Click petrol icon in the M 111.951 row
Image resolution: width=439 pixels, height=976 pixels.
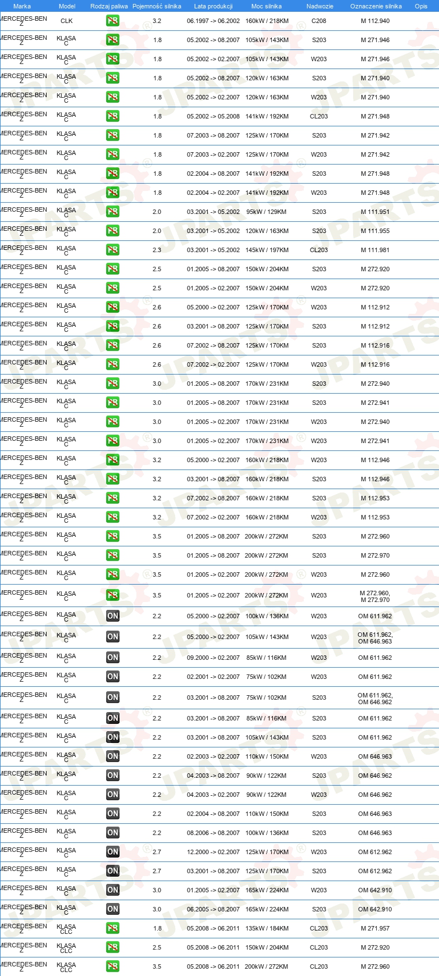[113, 212]
